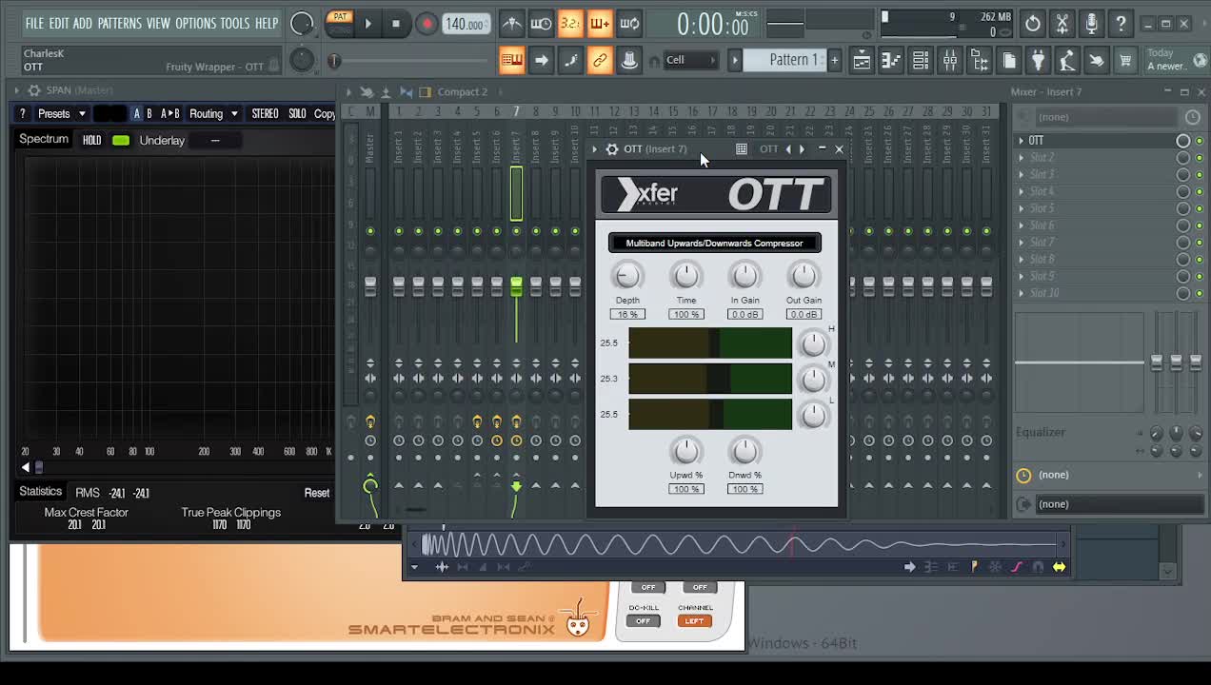Click the question mark help icon in toolbar

(x=1122, y=23)
